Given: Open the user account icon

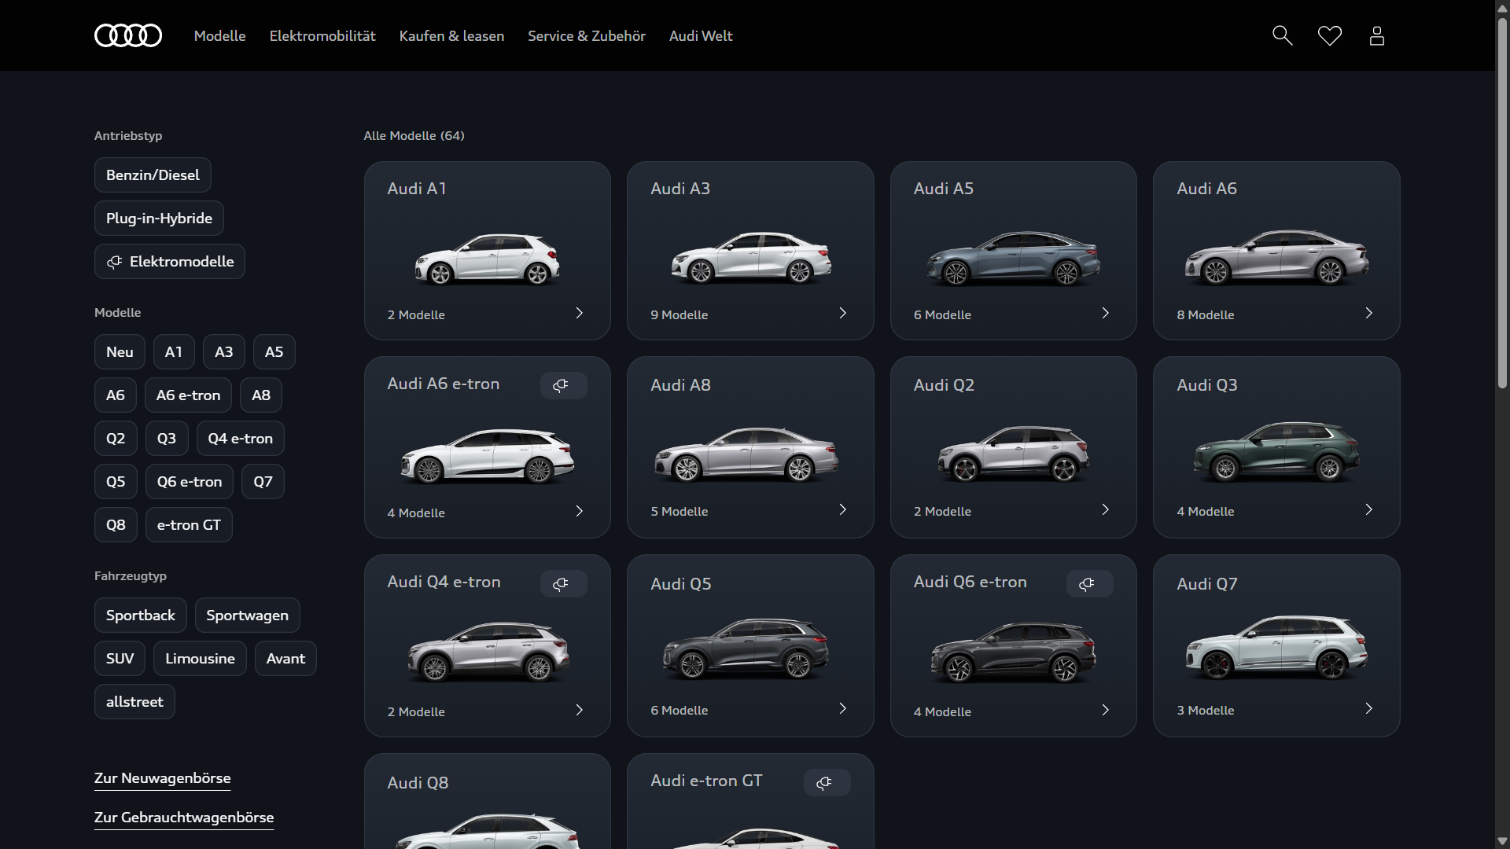Looking at the screenshot, I should [x=1376, y=35].
